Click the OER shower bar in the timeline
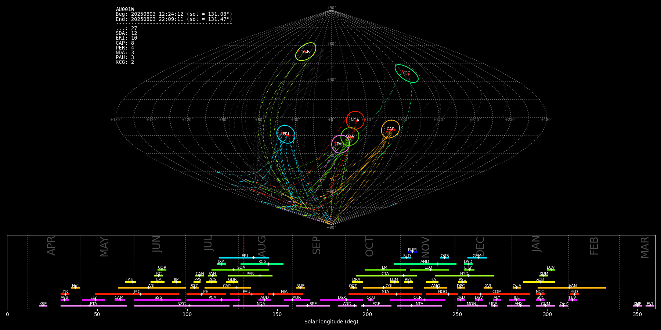This screenshot has height=330, width=661. coord(418,300)
